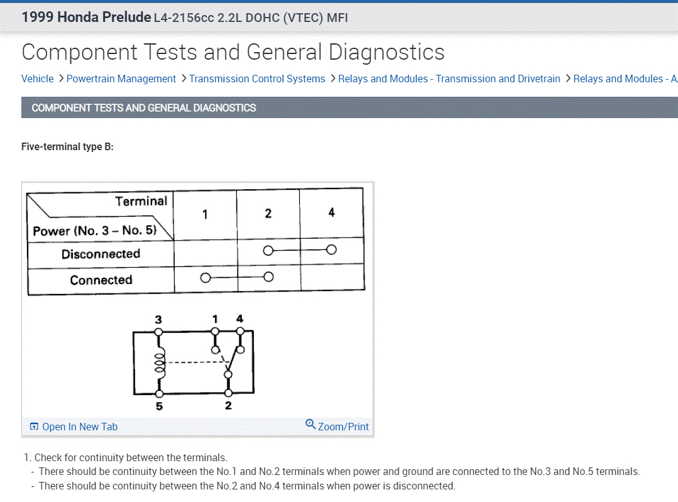Click the Zoom/Print magnifier icon
Screen dimensions: 678x502
(310, 425)
